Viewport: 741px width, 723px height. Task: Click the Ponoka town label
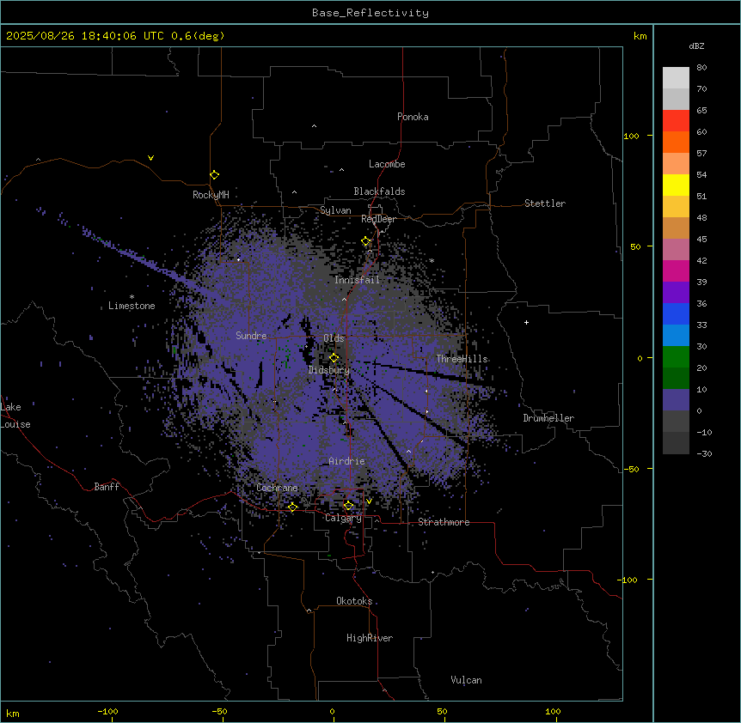click(413, 117)
